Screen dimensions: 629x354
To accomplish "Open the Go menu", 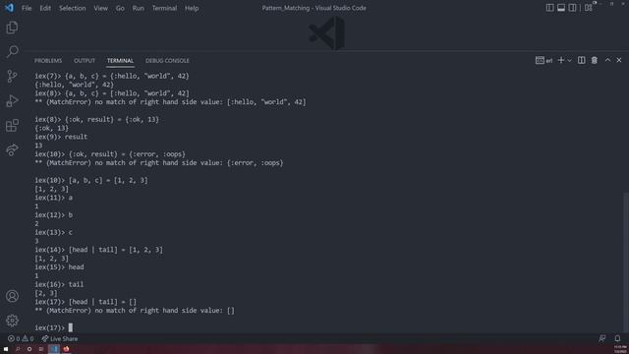I will pos(120,8).
